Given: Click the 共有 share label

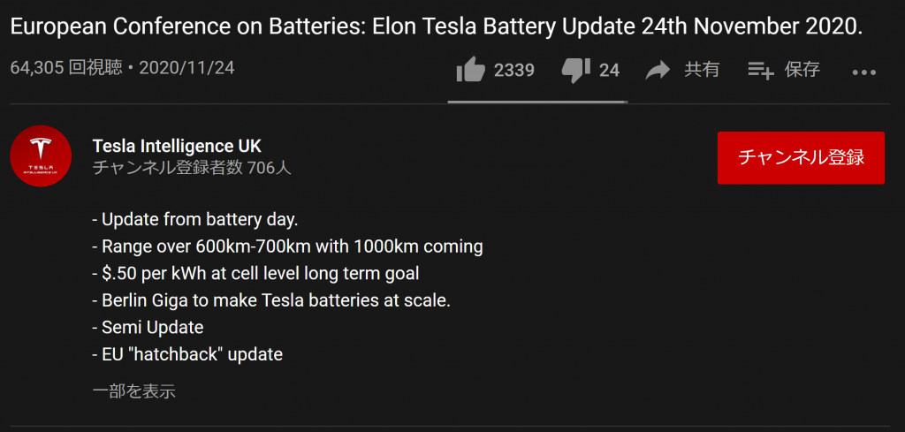Looking at the screenshot, I should click(702, 70).
